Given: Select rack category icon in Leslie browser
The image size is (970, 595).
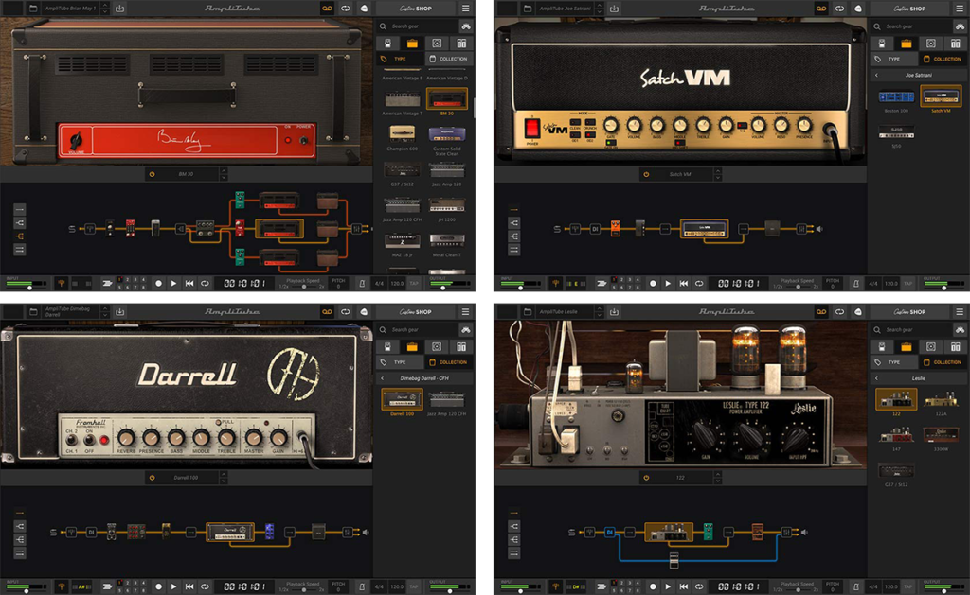Looking at the screenshot, I should pos(956,346).
